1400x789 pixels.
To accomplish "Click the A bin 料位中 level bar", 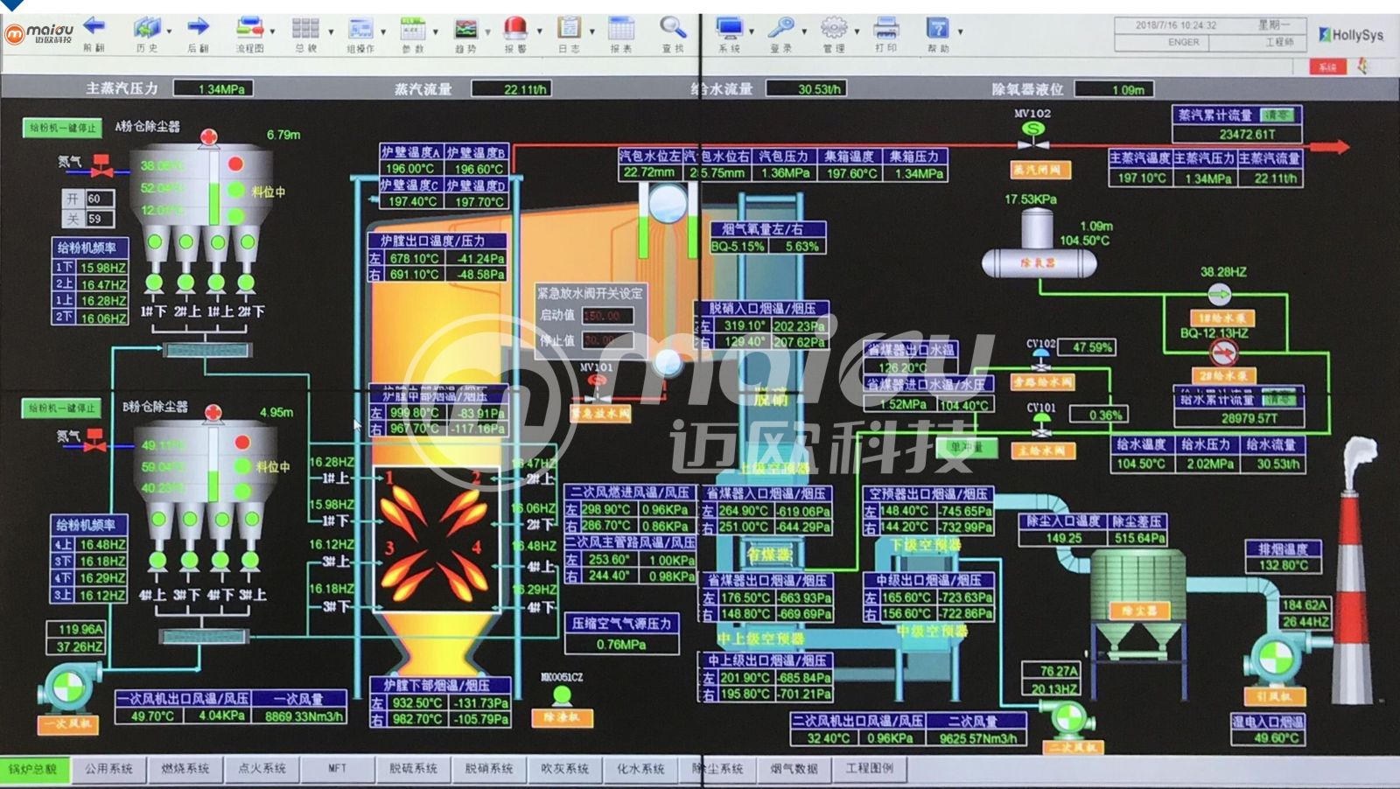I will (214, 191).
